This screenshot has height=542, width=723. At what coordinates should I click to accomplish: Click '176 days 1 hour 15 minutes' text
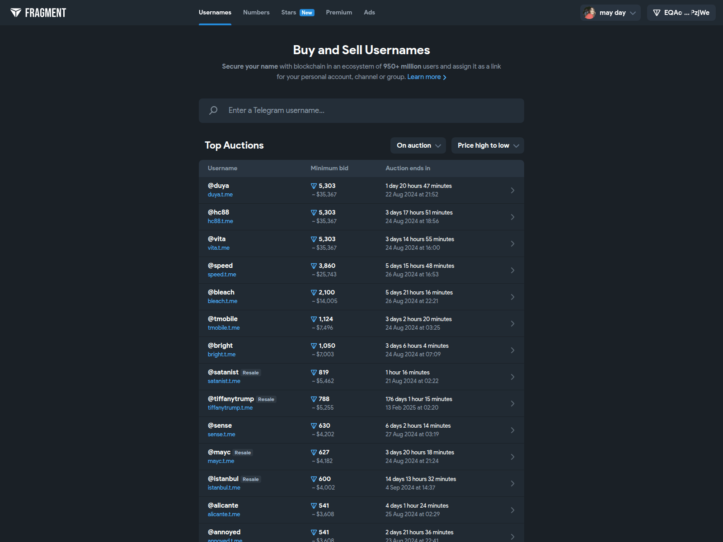coord(419,399)
